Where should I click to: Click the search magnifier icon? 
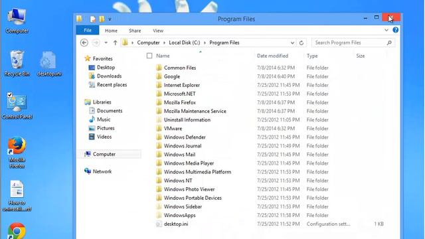tap(389, 42)
